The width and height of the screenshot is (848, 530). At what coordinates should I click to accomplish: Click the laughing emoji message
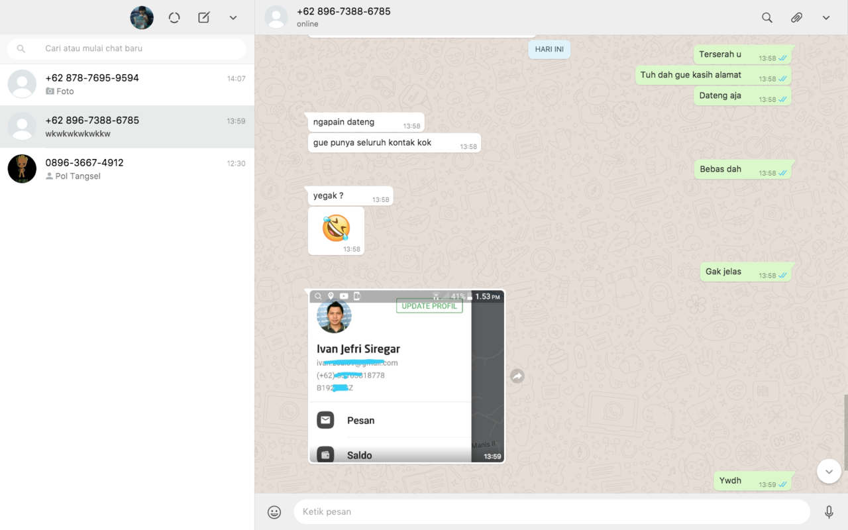click(336, 231)
